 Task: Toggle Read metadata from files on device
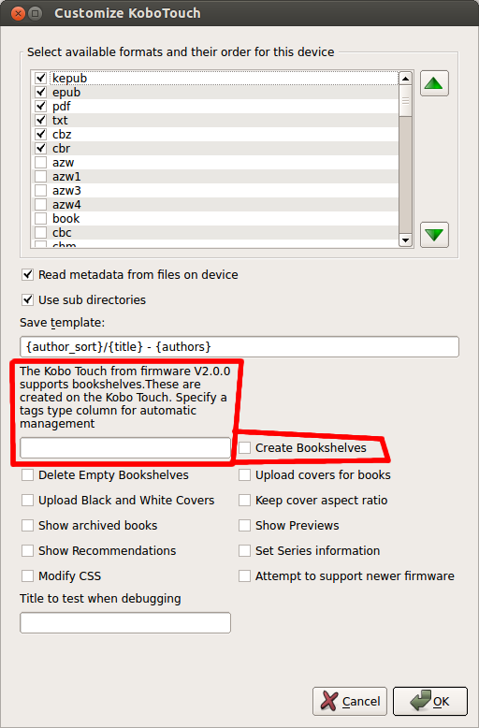pos(28,275)
